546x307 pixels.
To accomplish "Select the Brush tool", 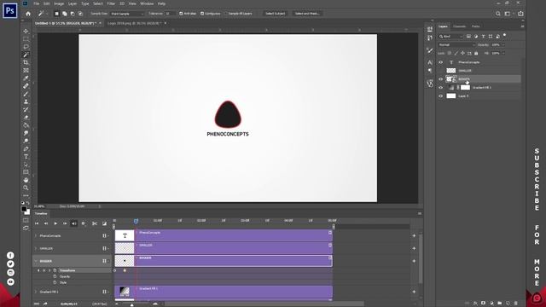I will coord(26,94).
